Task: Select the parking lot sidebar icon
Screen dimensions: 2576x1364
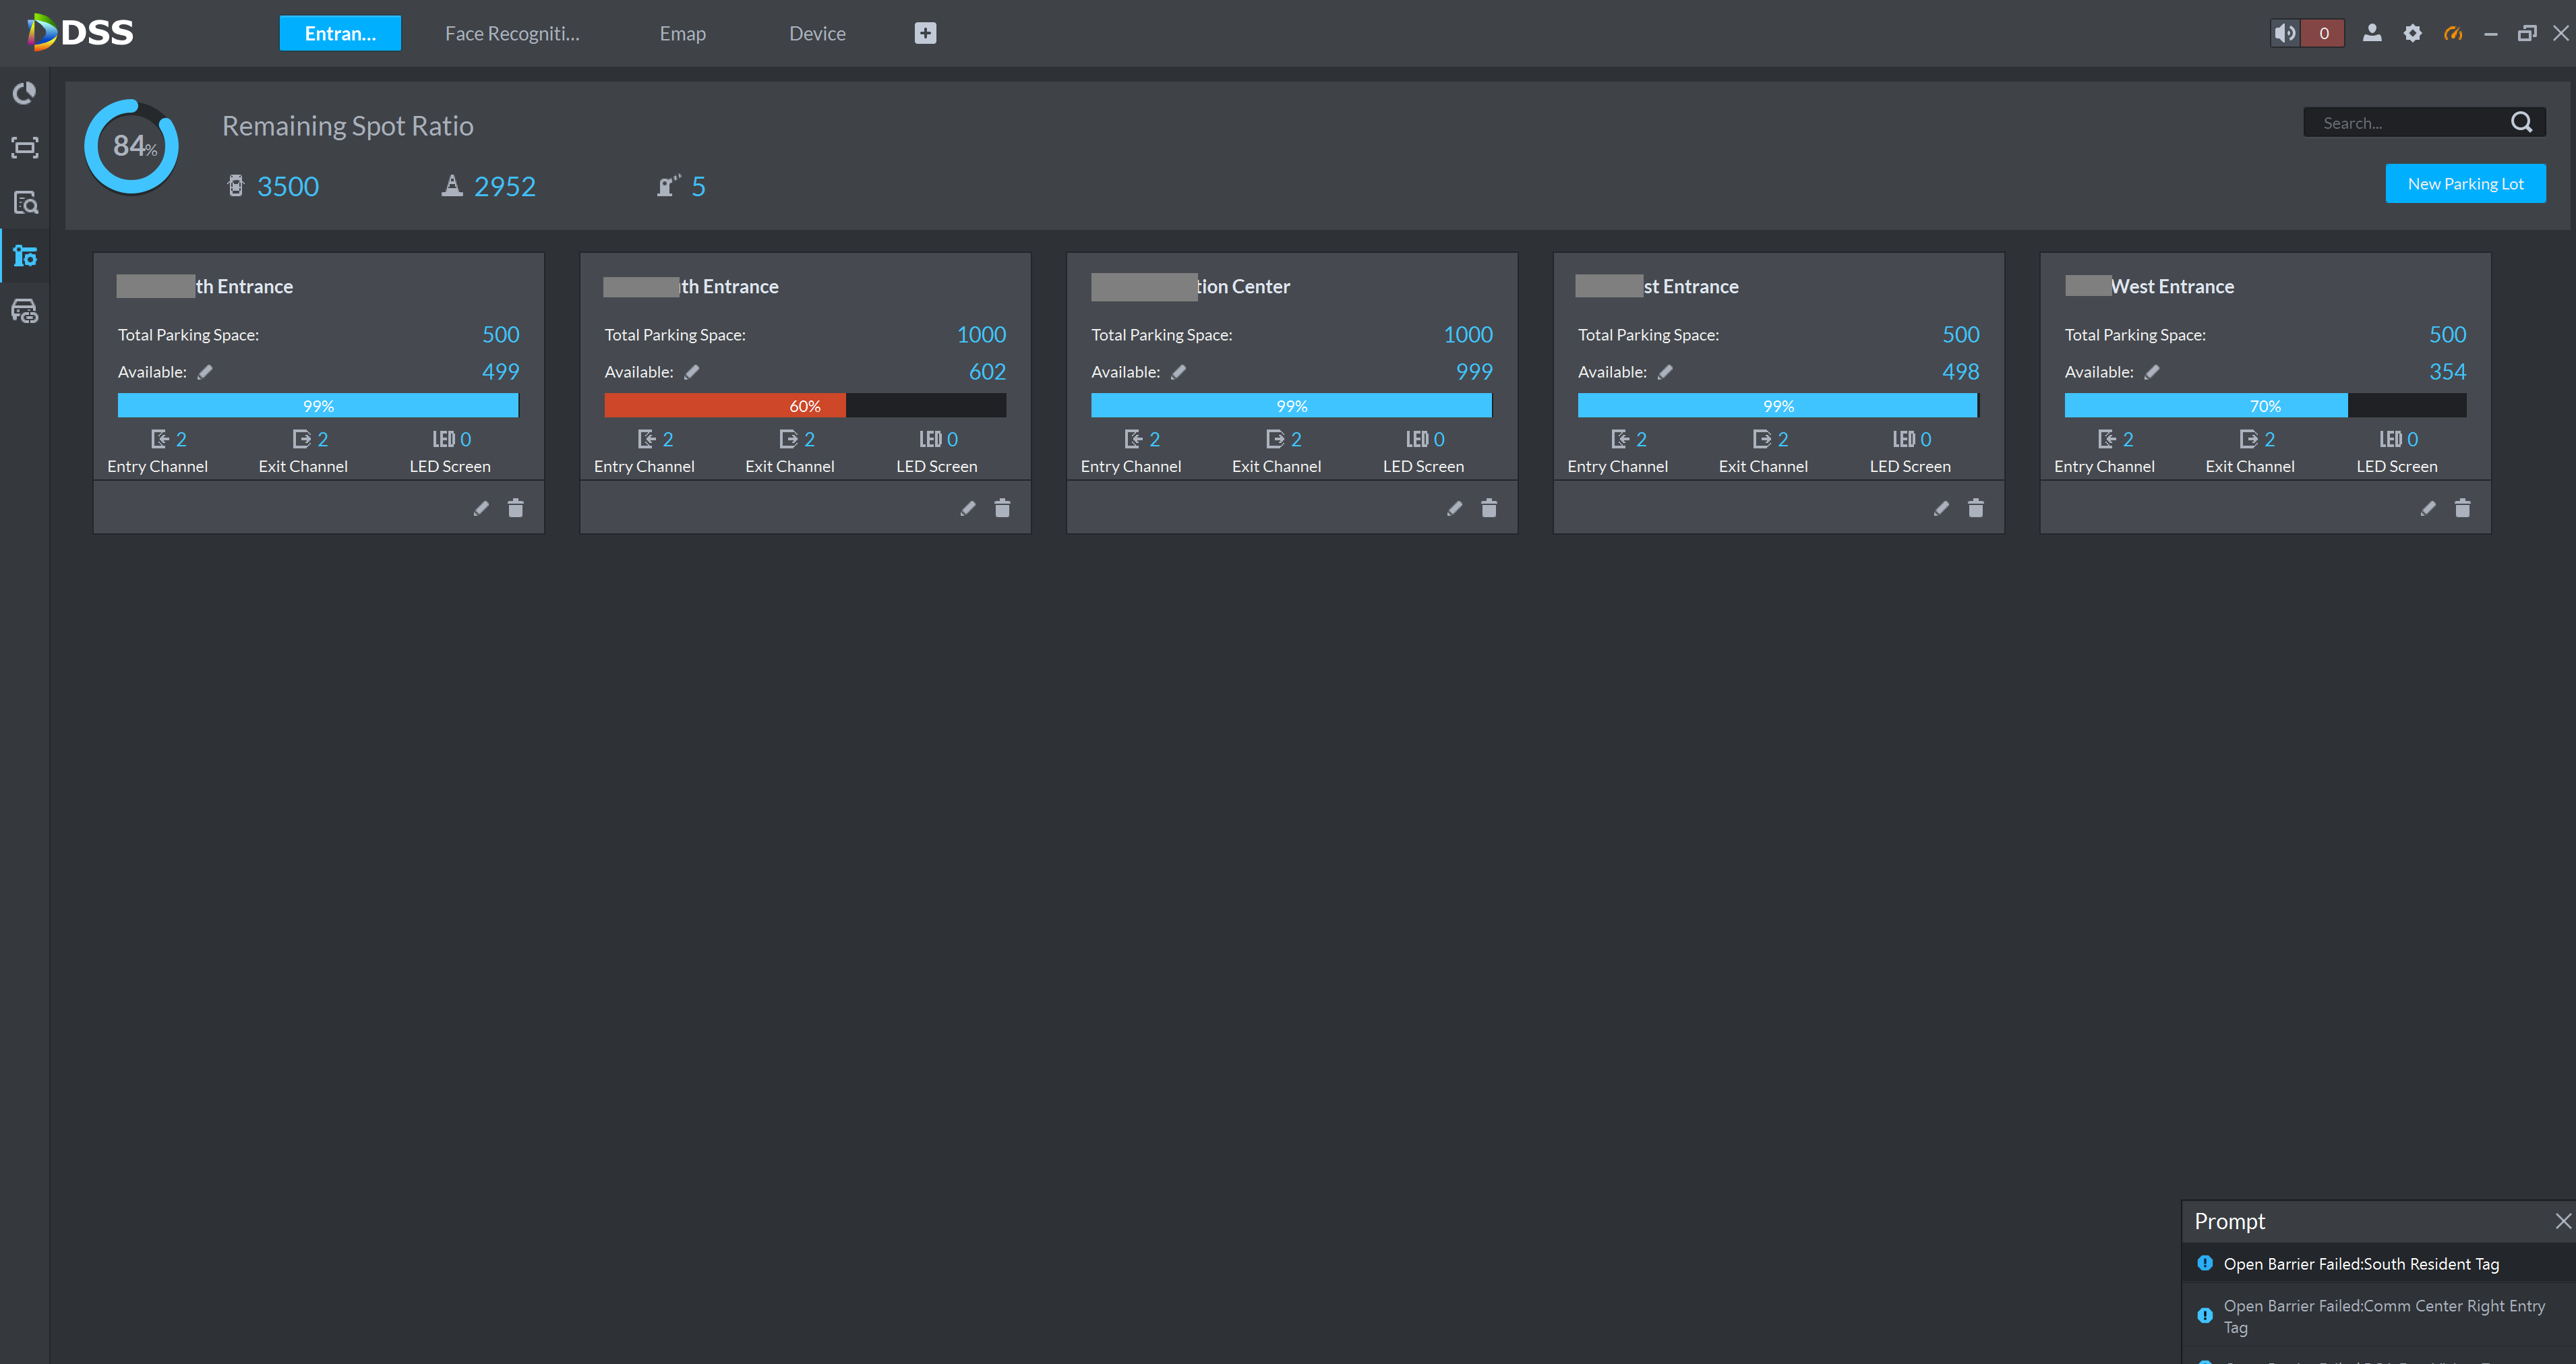Action: pyautogui.click(x=25, y=256)
